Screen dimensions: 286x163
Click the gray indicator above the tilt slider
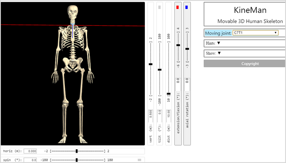[160, 8]
